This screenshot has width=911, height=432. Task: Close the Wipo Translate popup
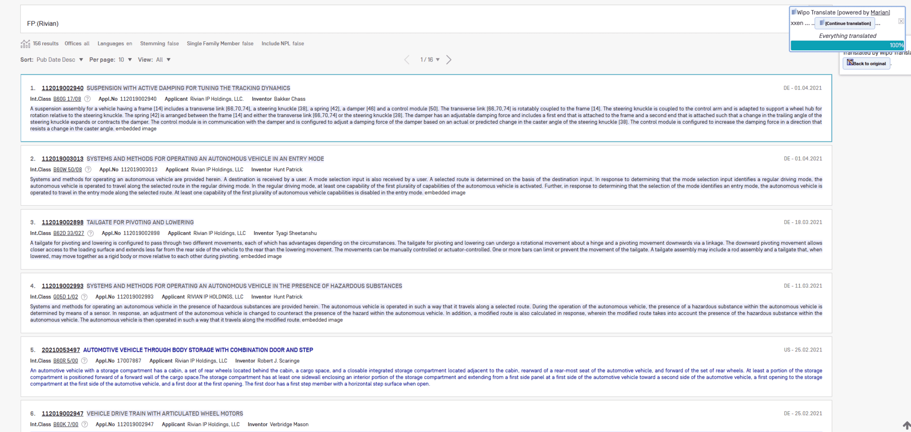(901, 21)
